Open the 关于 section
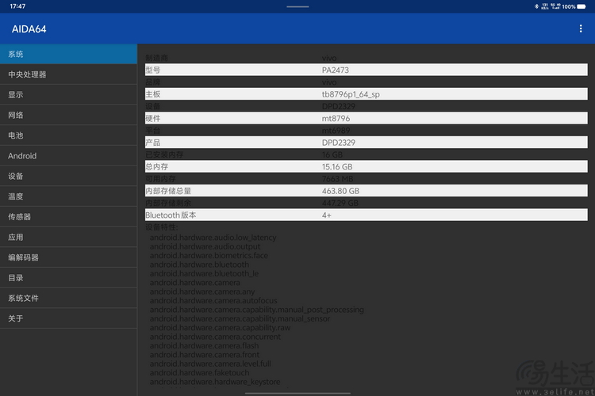The image size is (595, 396). coord(69,318)
